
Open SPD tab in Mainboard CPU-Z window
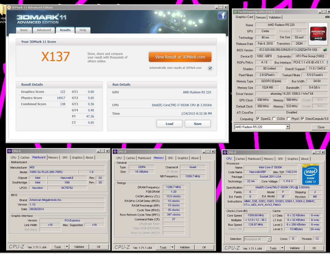coord(65,158)
